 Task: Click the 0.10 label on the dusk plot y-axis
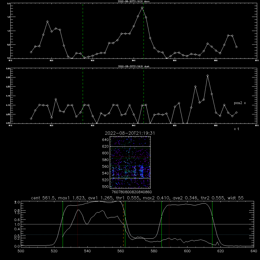point(8,105)
